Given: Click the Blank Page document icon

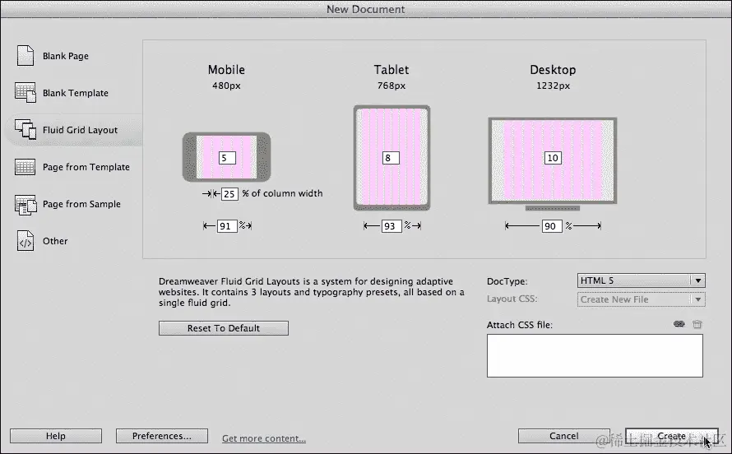Looking at the screenshot, I should click(25, 56).
